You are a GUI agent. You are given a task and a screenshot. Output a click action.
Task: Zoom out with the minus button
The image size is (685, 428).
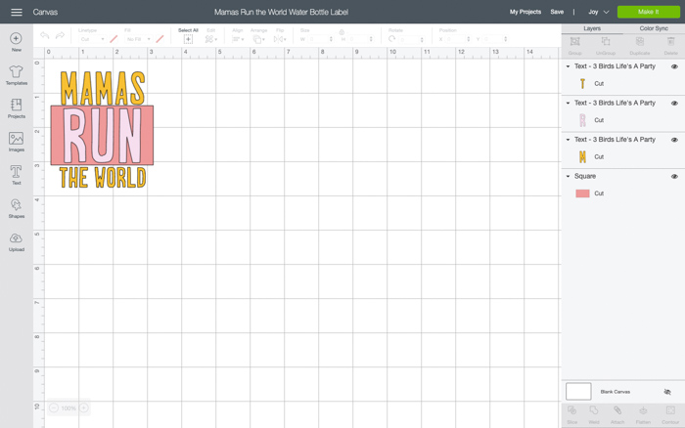(54, 407)
